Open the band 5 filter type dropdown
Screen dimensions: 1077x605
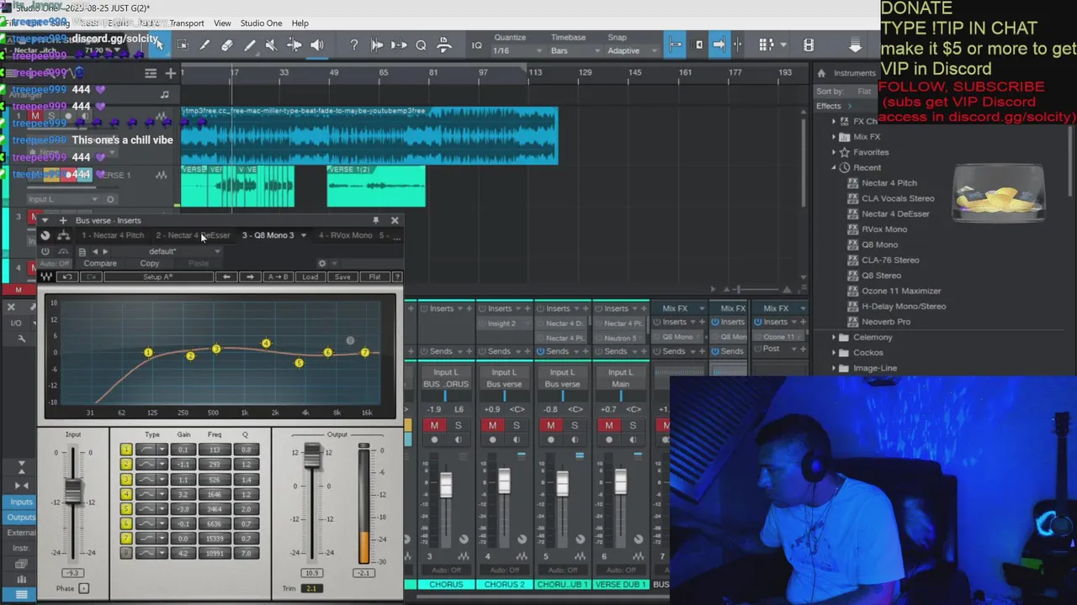point(162,509)
